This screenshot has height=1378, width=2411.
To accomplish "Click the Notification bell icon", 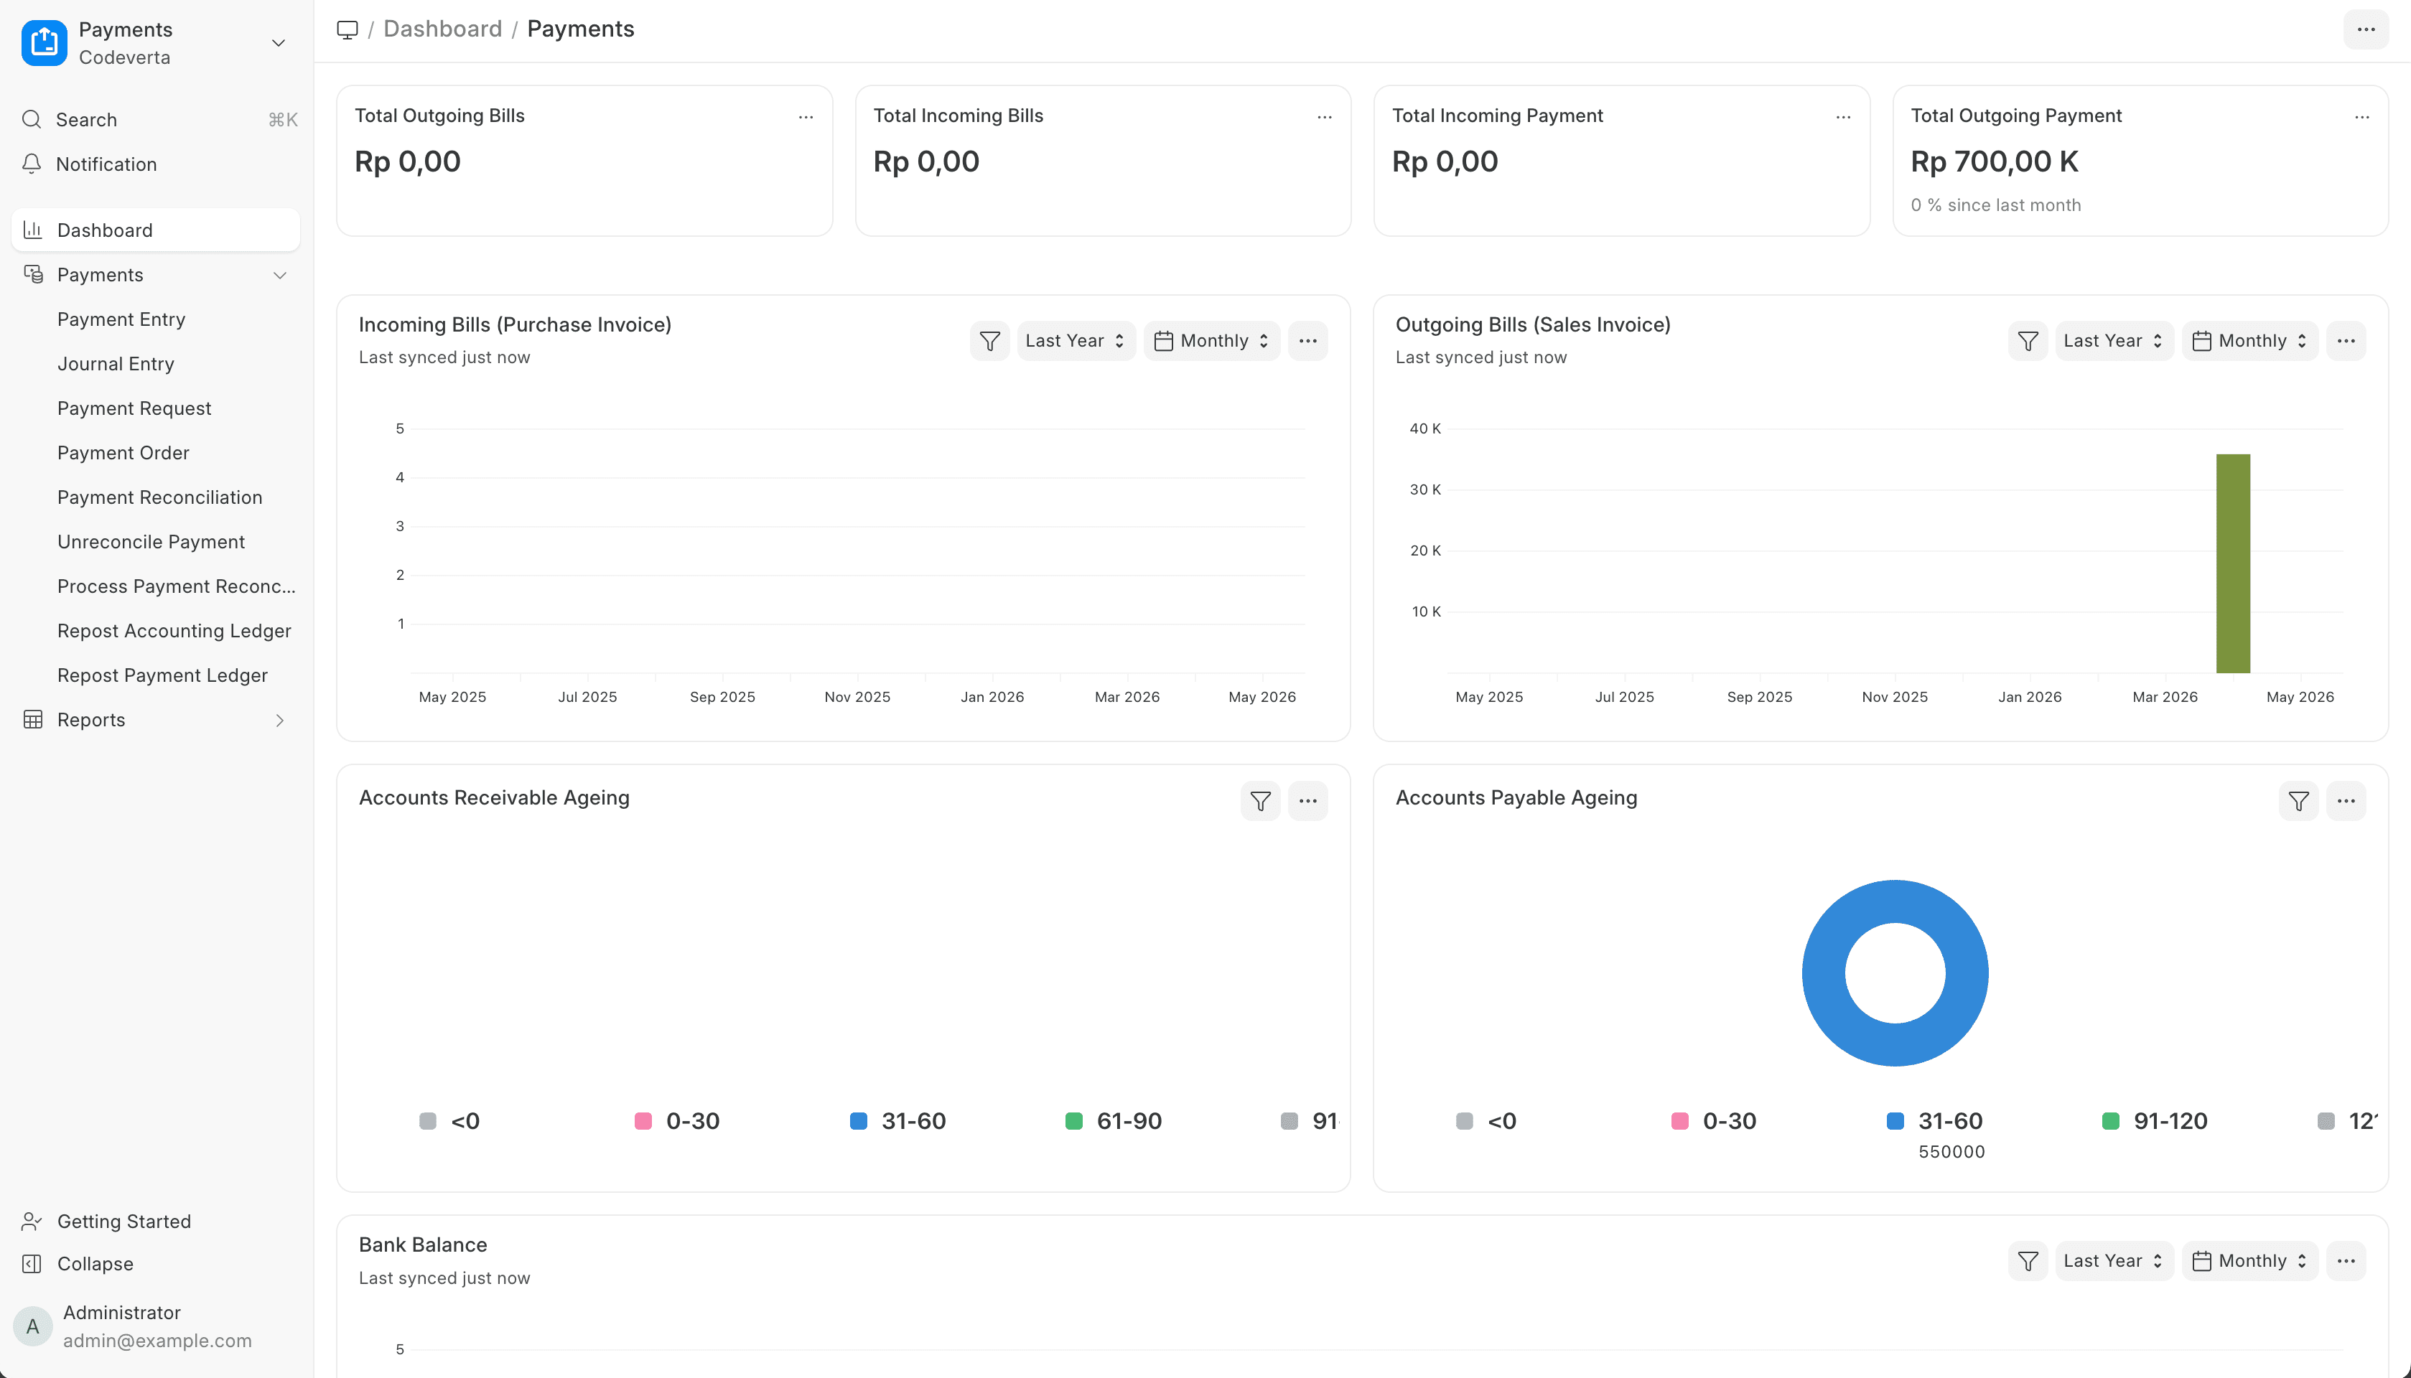I will 32,164.
